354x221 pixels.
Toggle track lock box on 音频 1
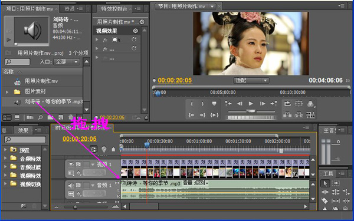click(86, 186)
